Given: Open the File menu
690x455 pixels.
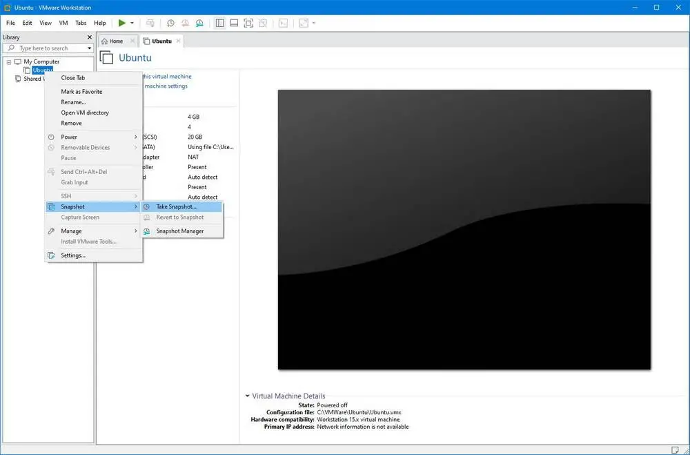Looking at the screenshot, I should 10,23.
